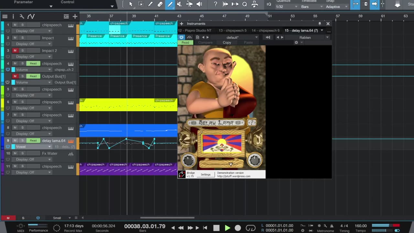
Task: Click the horizontal arrangement scrollbar
Action: coord(167,218)
